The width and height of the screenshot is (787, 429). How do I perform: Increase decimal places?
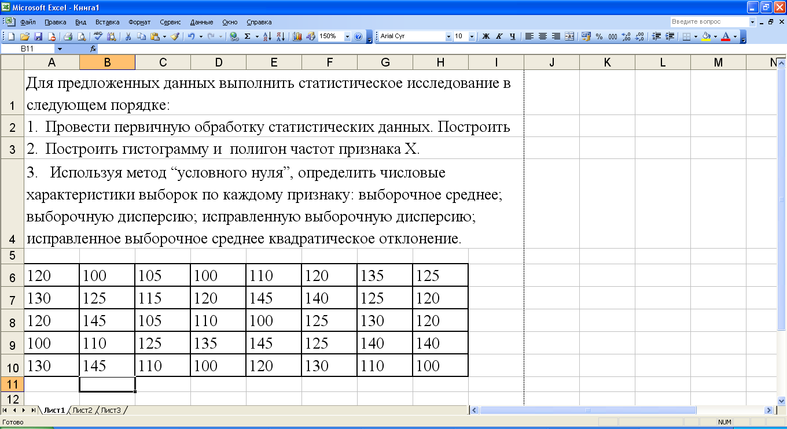(x=626, y=36)
